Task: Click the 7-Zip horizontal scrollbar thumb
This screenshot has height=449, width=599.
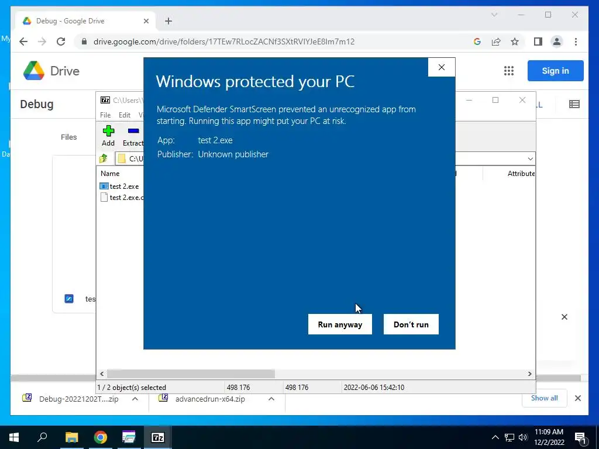Action: click(191, 374)
